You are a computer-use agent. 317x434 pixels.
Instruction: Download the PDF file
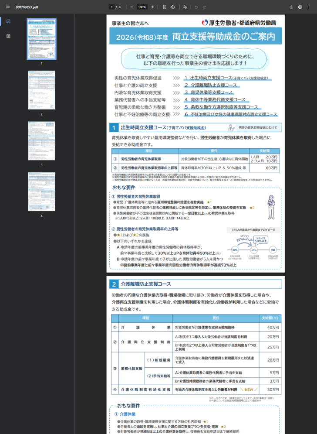pos(291,7)
